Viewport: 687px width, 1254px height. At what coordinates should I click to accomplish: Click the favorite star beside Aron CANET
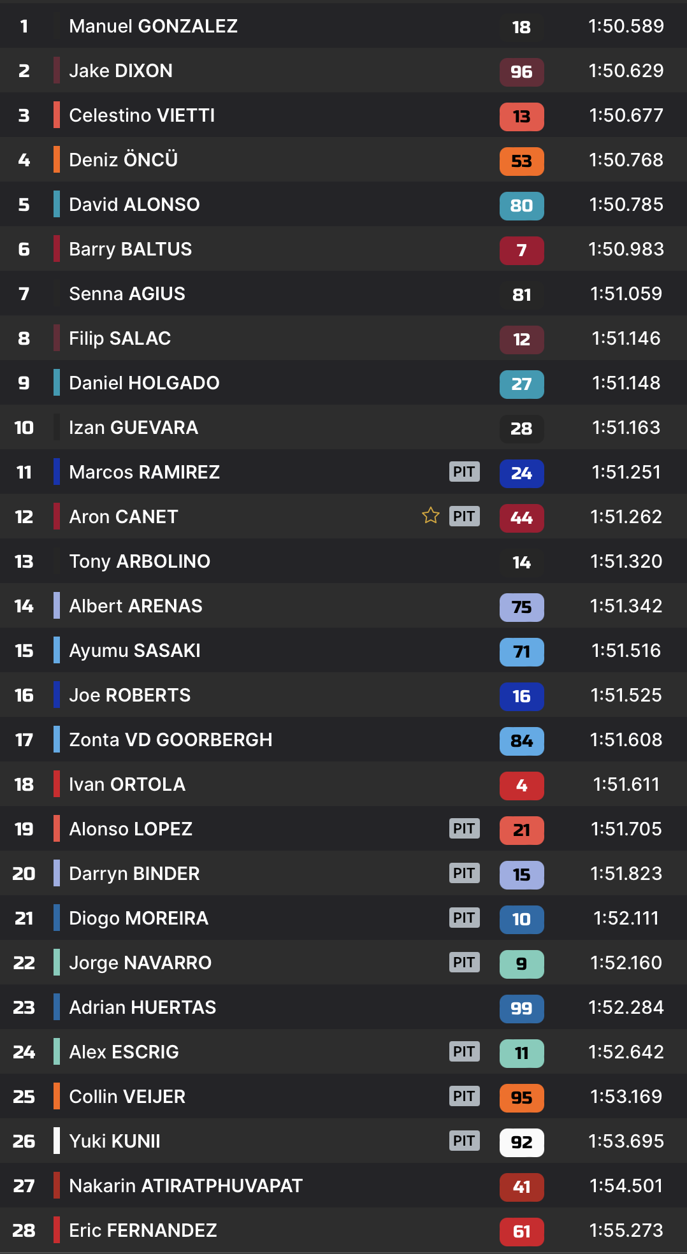click(x=431, y=515)
